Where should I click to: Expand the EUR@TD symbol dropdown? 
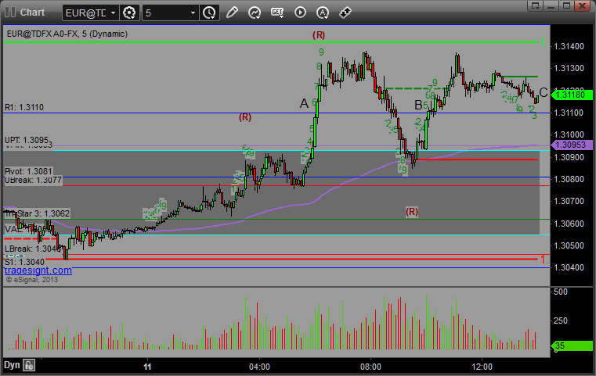[113, 13]
